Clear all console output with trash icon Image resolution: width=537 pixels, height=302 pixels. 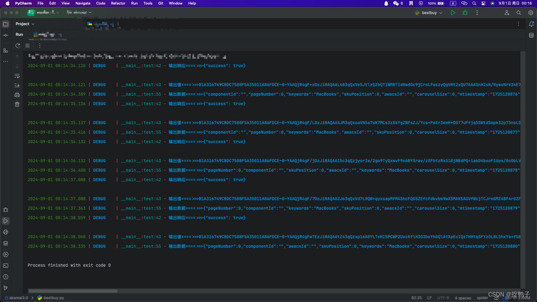17,104
